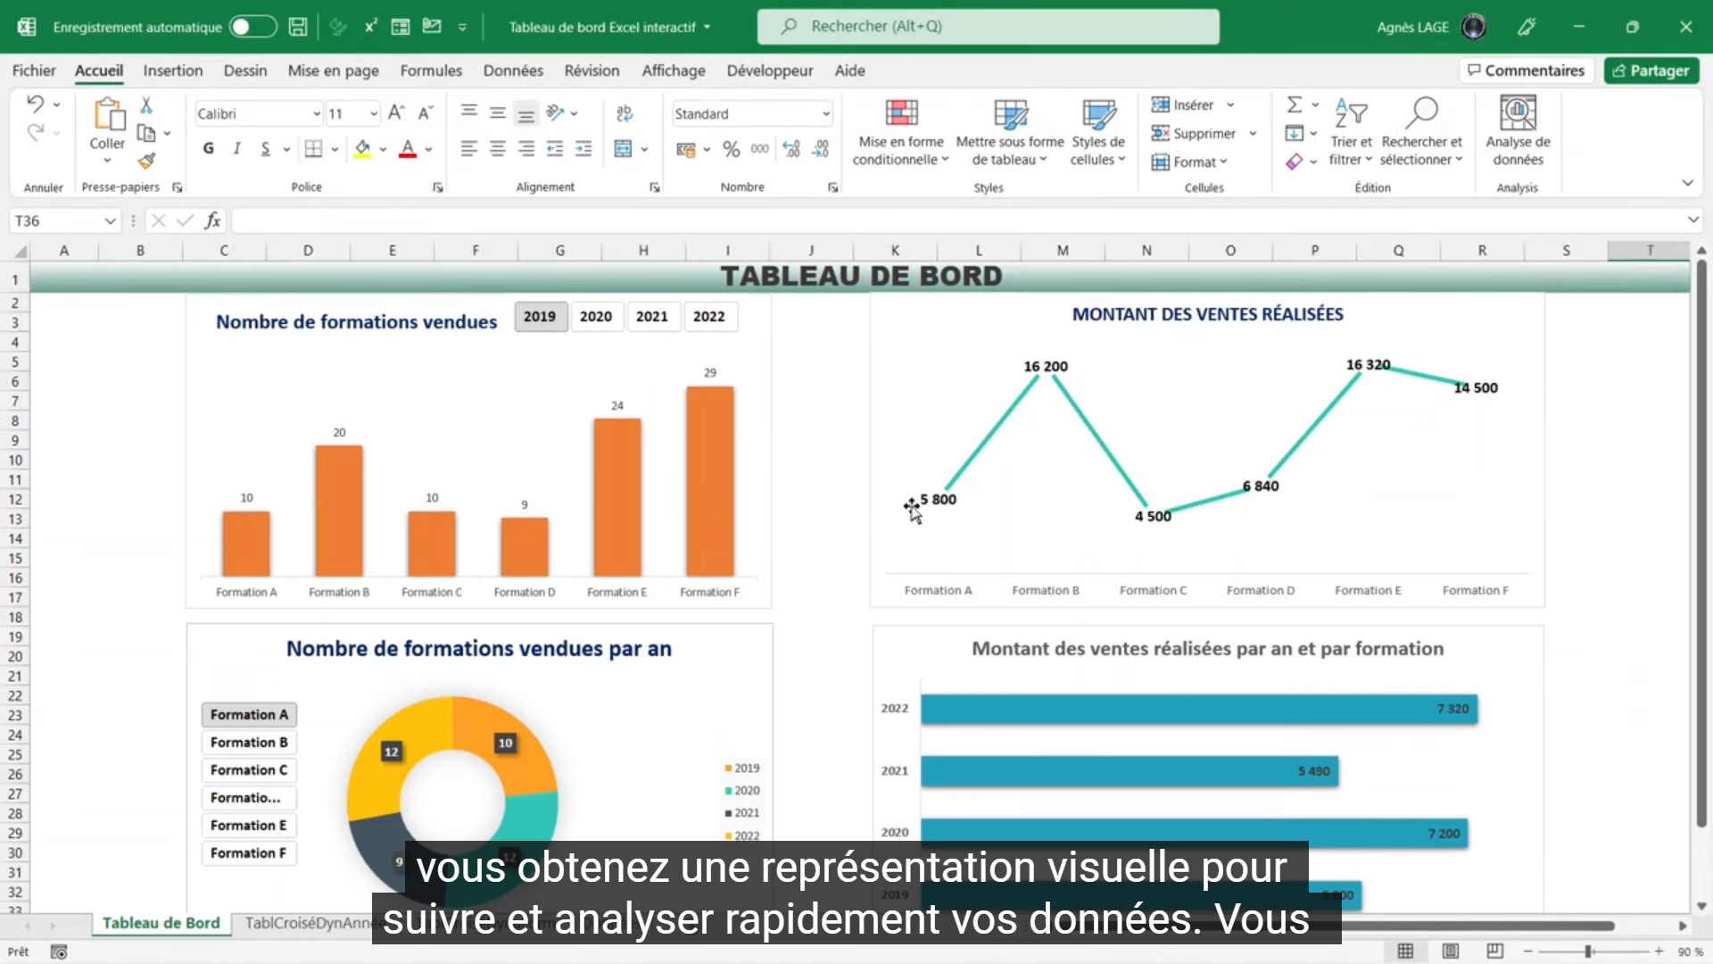Click the Bold (G) formatting icon
The width and height of the screenshot is (1713, 964).
pyautogui.click(x=208, y=149)
